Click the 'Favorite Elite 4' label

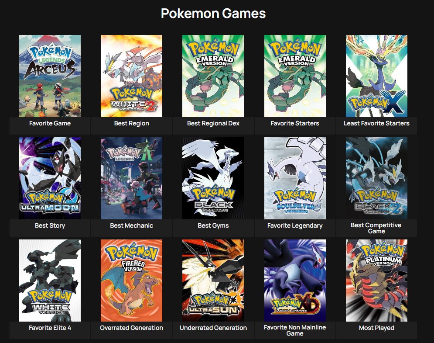click(x=50, y=328)
